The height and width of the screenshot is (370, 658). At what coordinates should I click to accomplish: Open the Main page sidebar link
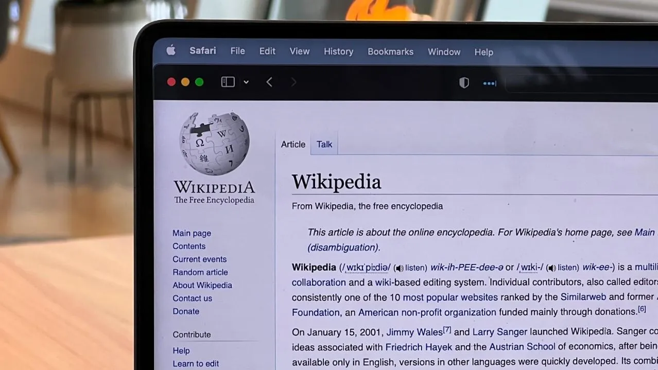(192, 233)
